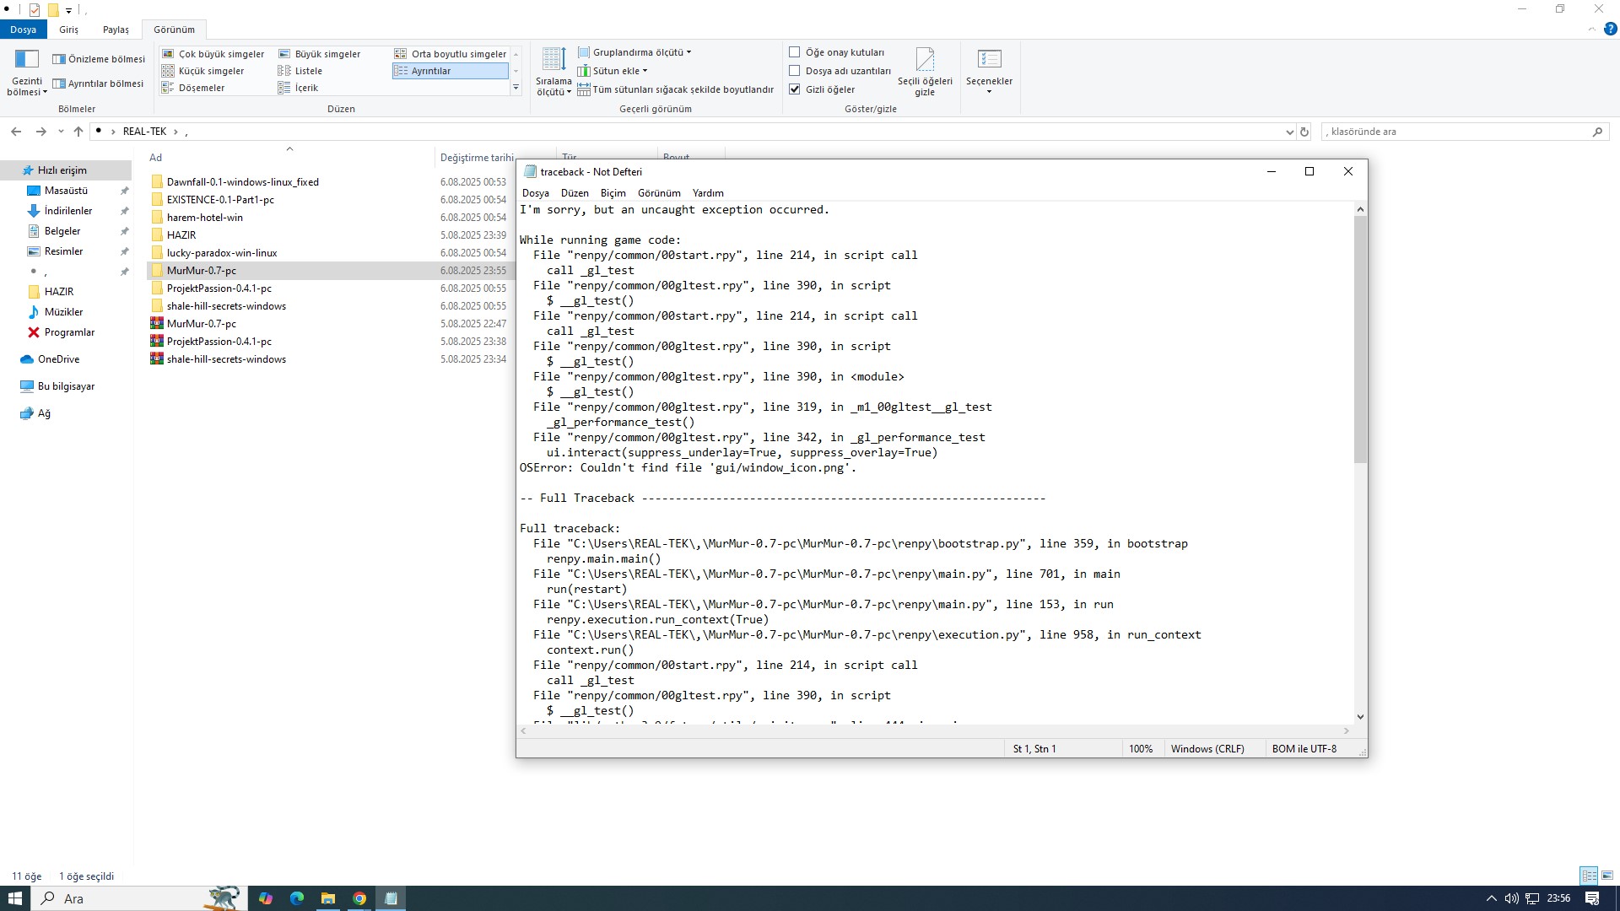Open the Dosya tab in Explorer
This screenshot has width=1620, height=911.
[x=24, y=30]
